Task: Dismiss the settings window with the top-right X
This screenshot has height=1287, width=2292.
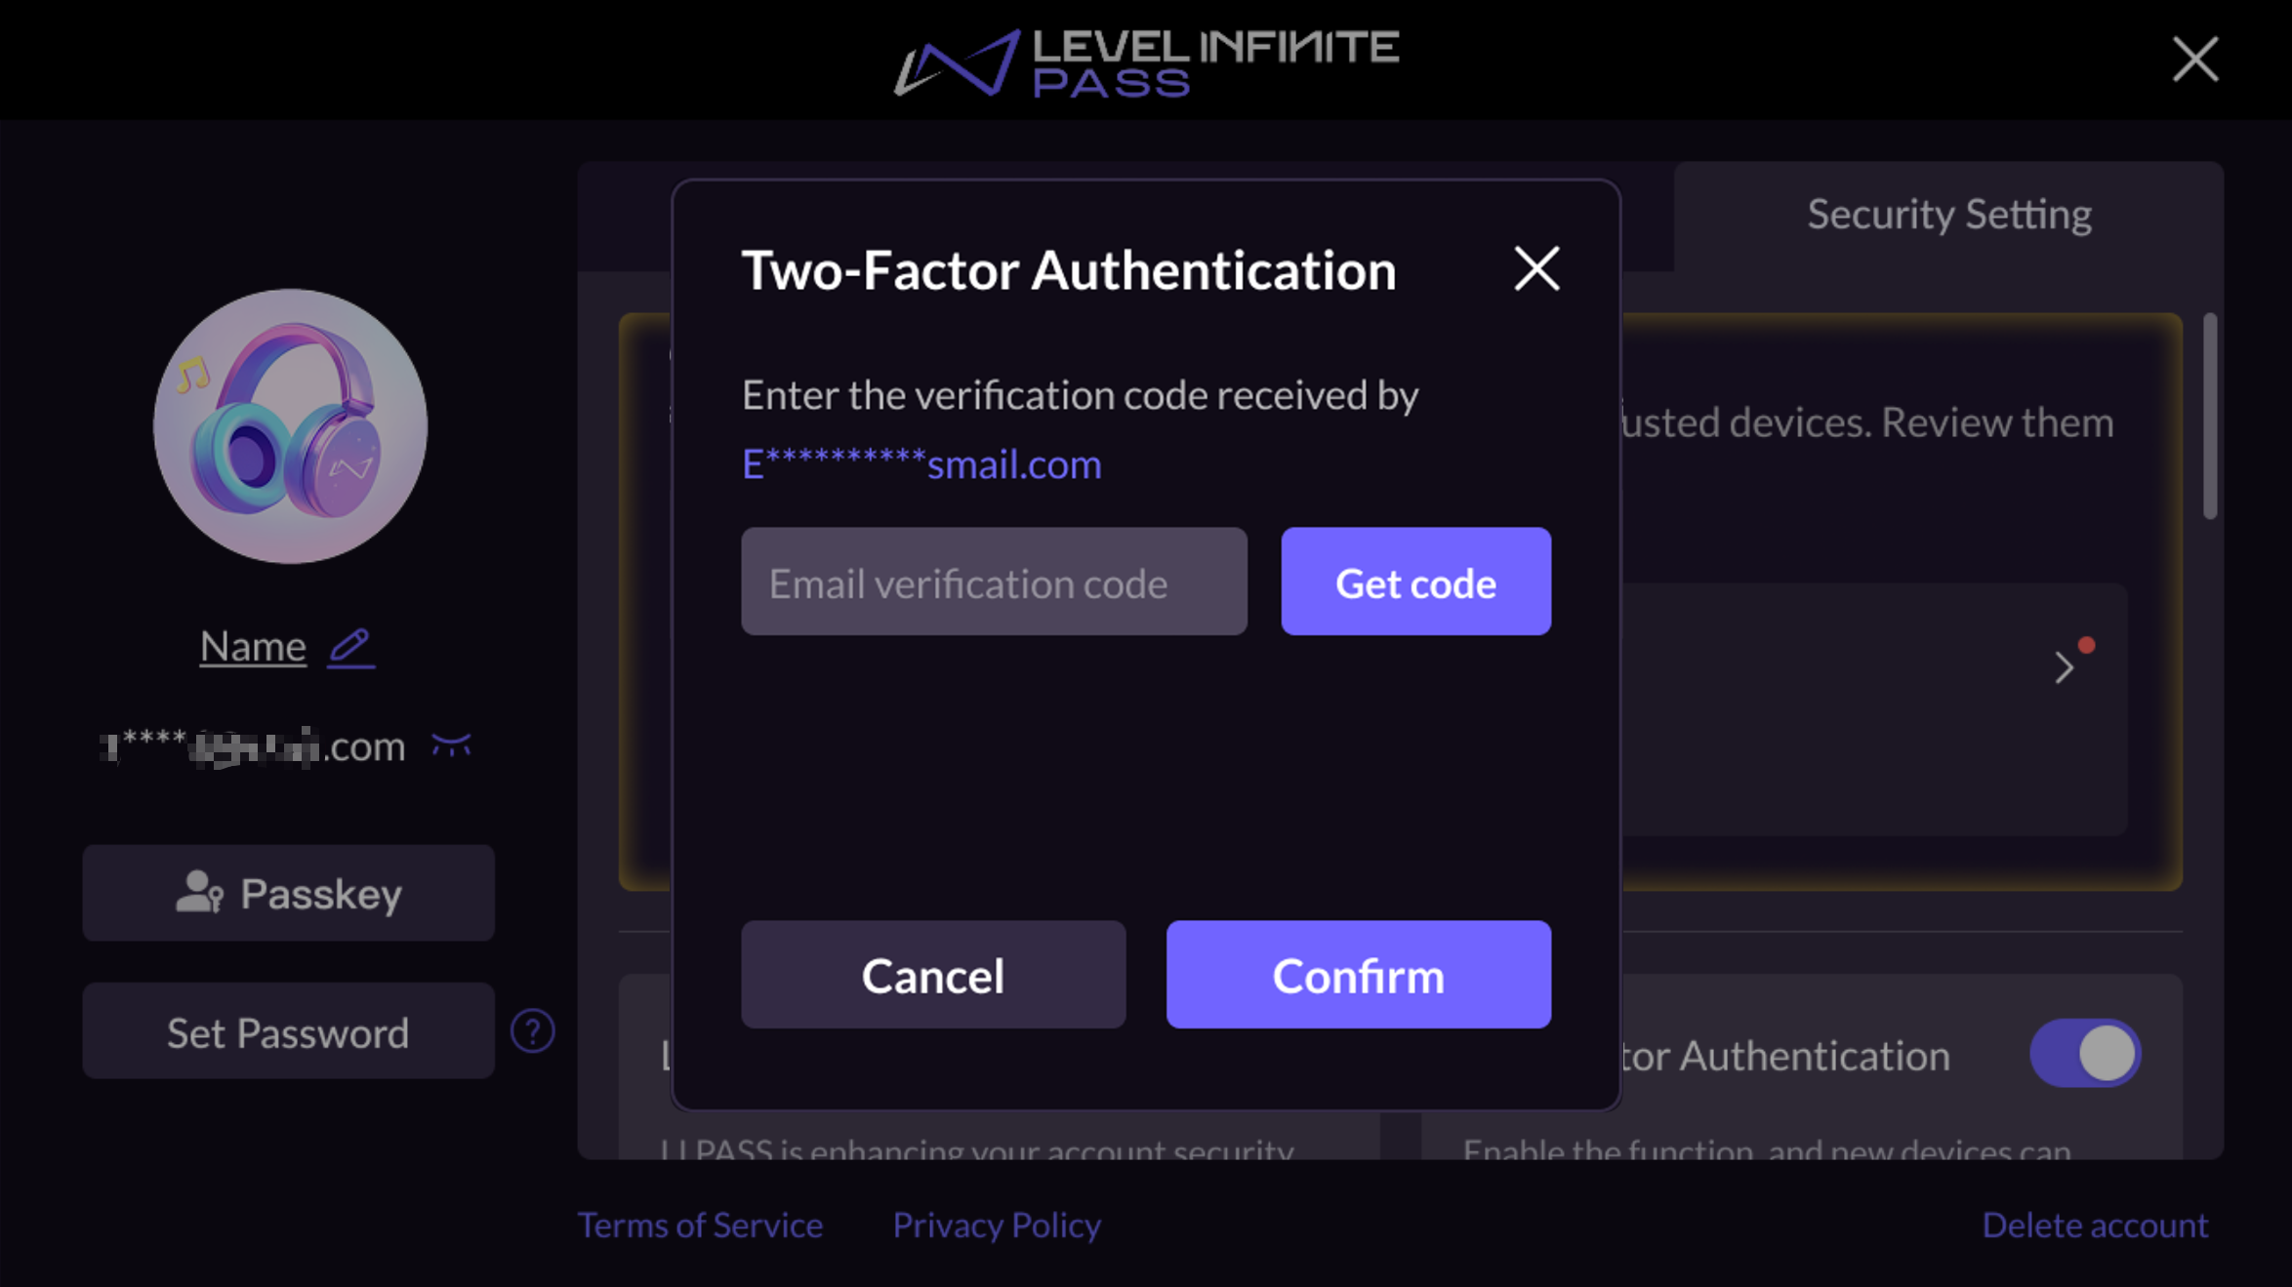Action: (2195, 60)
